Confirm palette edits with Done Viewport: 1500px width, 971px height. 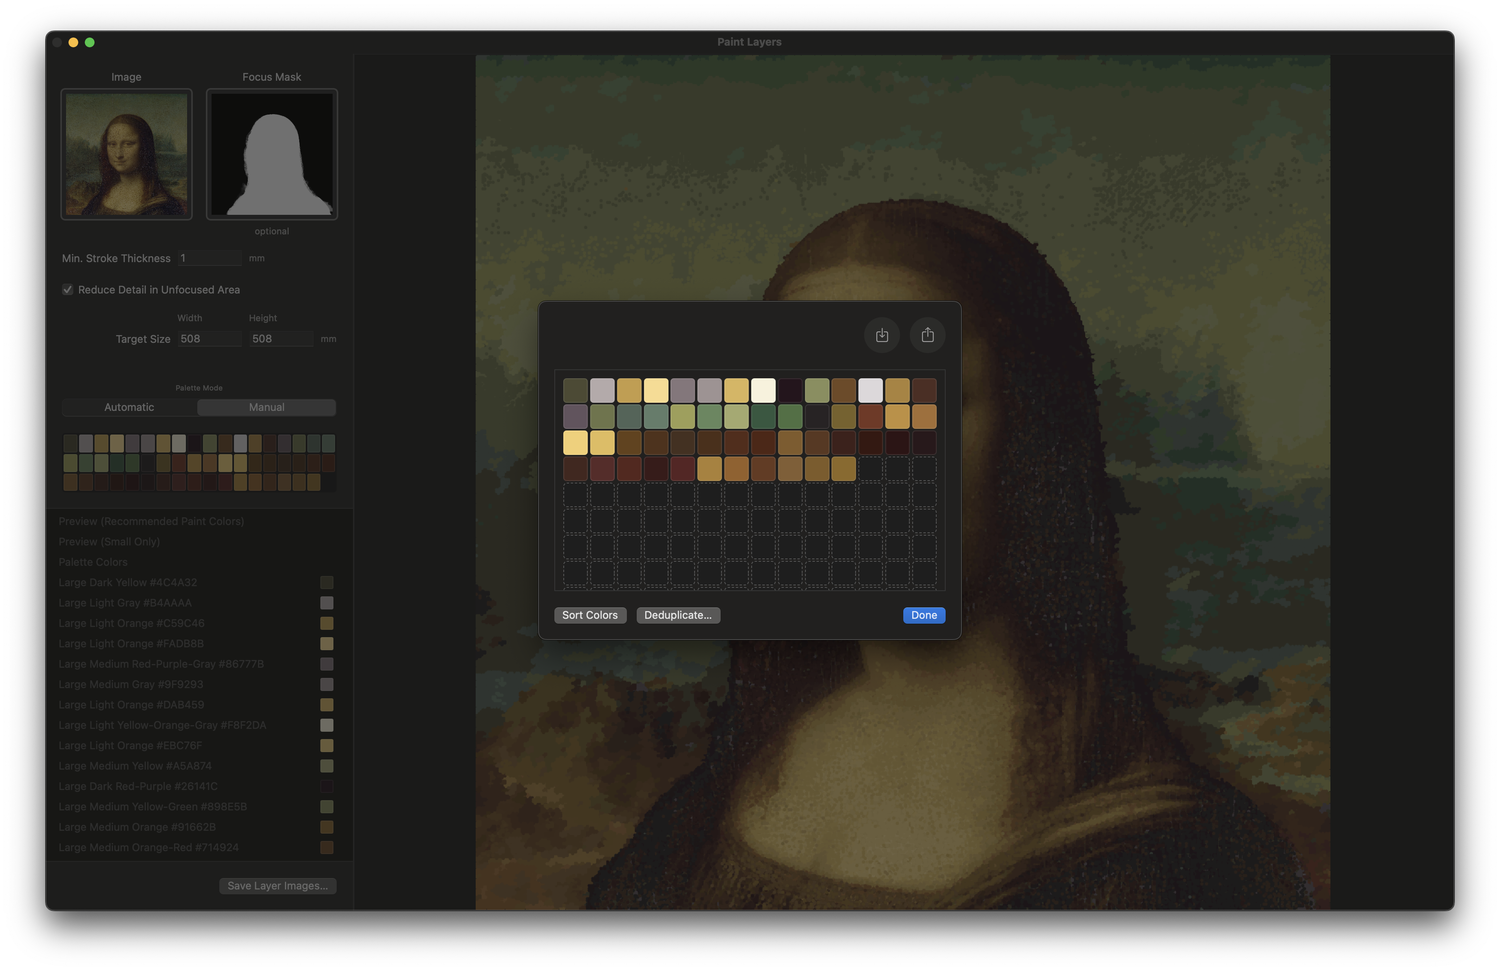click(923, 616)
